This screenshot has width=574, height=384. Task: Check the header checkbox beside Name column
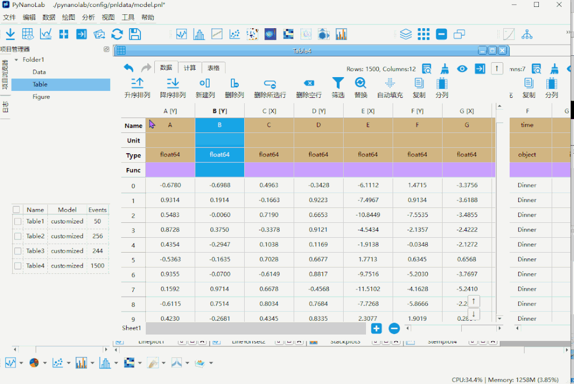16,210
